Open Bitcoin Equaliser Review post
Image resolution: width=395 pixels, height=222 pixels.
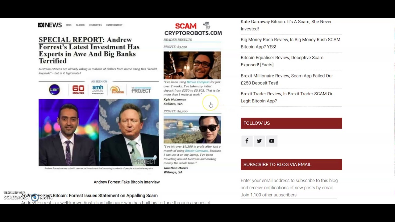[282, 61]
